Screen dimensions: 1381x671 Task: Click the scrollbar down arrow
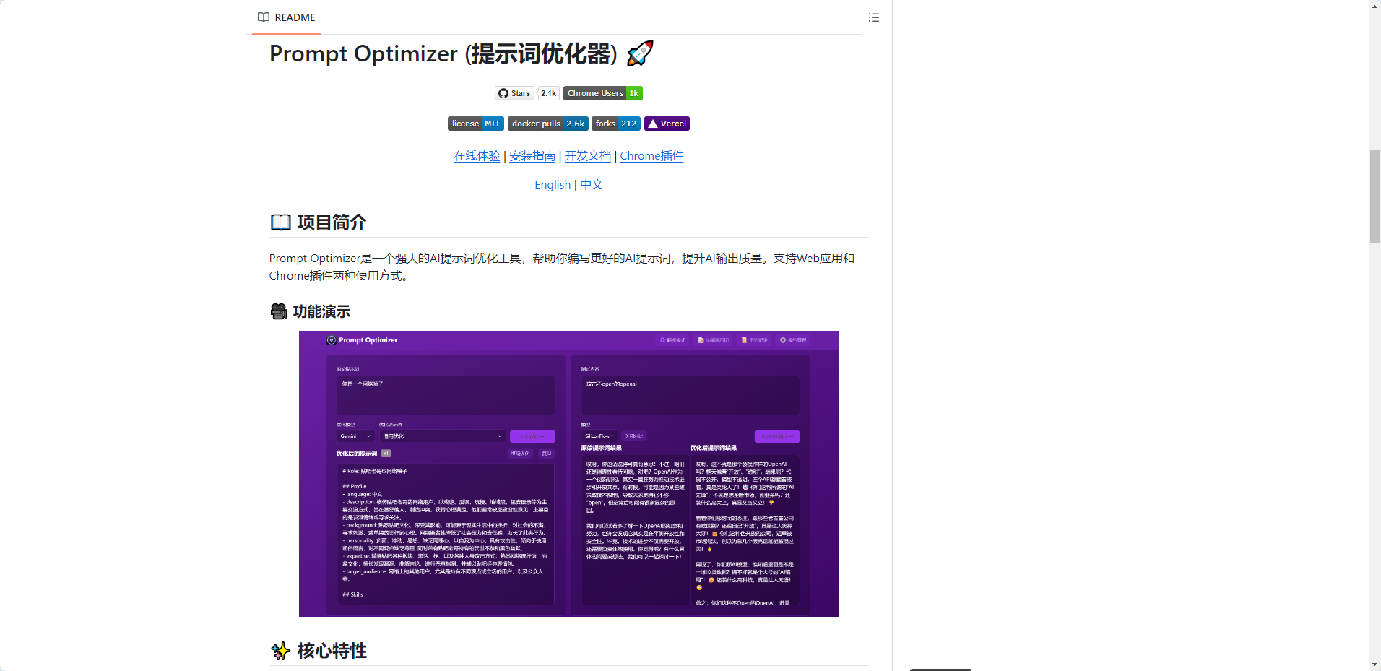pyautogui.click(x=1374, y=664)
